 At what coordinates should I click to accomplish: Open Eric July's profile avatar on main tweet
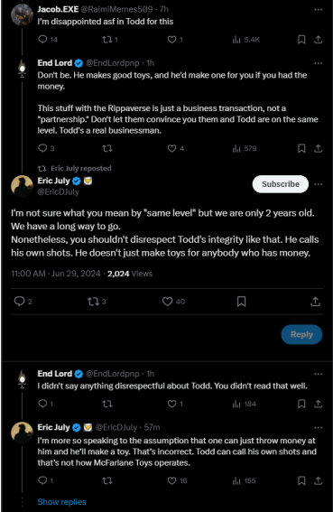22,186
